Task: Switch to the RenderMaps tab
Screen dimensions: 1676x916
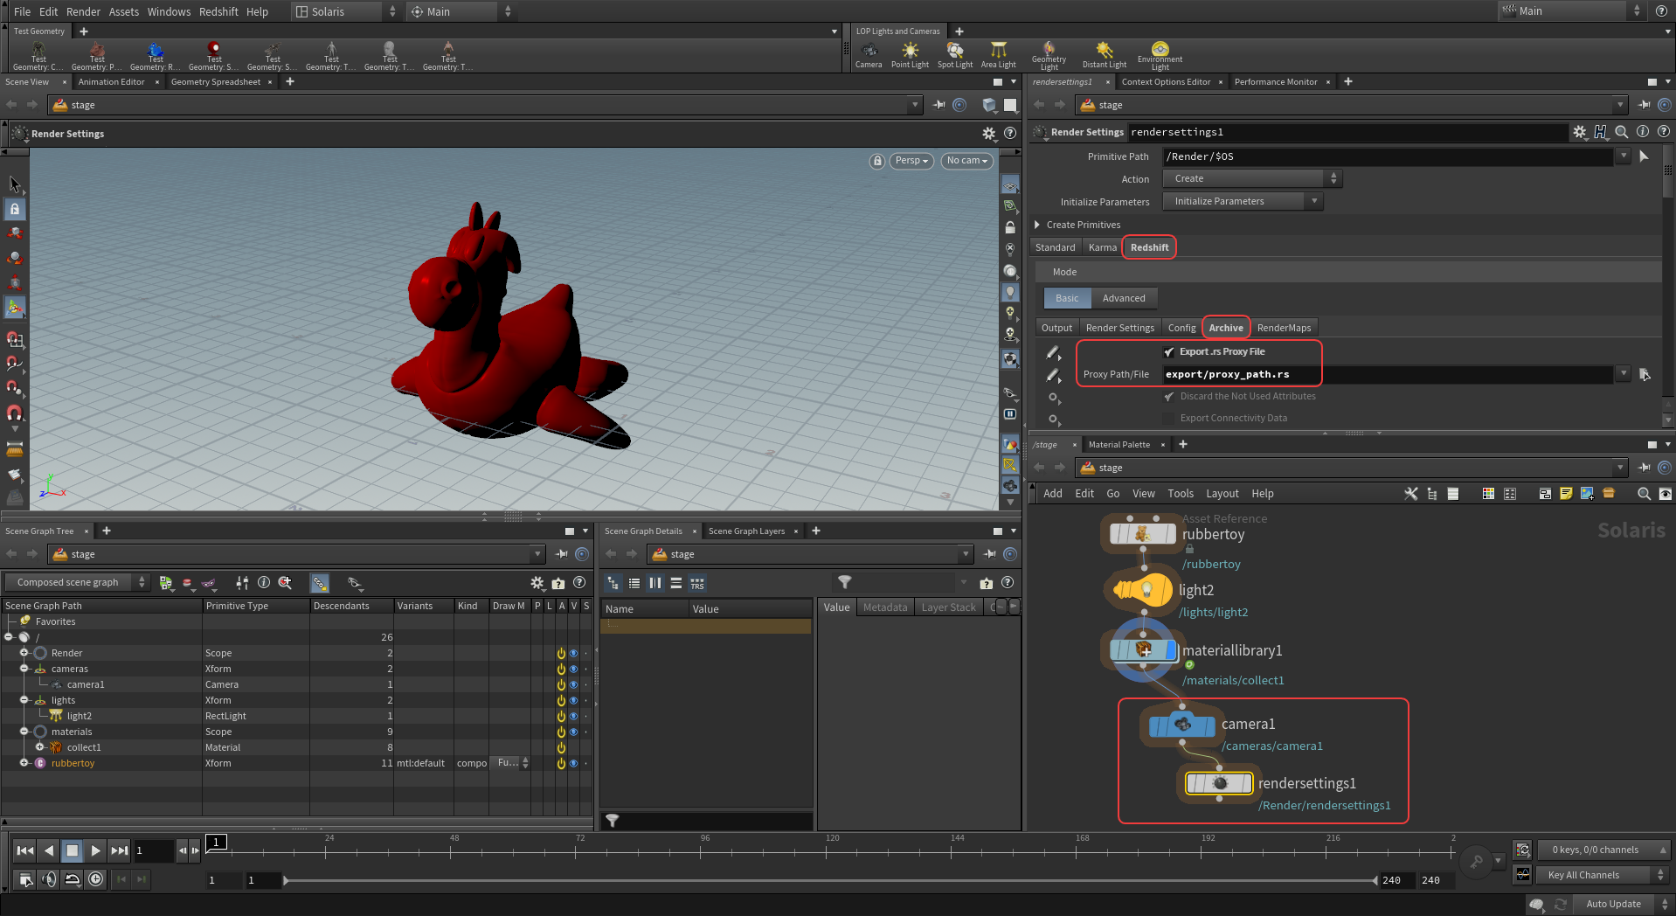Action: tap(1284, 329)
